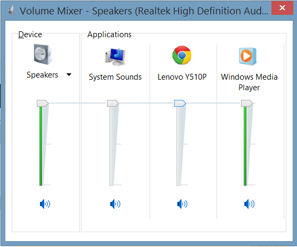Open the Speakers device dropdown arrow

tap(69, 75)
